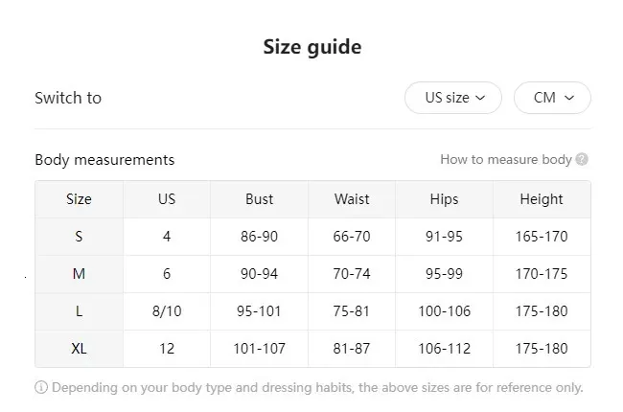
Task: Select the M size row label
Action: coord(79,274)
